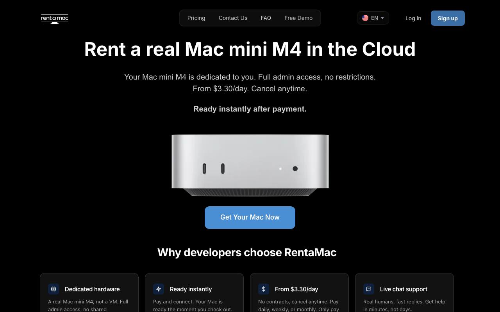
Task: Click the Log in link
Action: tap(413, 18)
